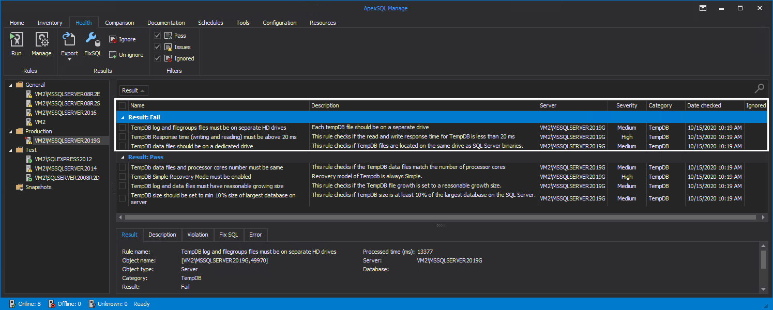
Task: Open the Configuration ribbon tab
Action: click(x=280, y=23)
